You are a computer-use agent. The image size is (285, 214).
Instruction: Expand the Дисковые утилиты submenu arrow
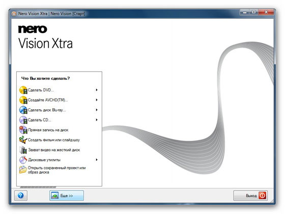pos(97,160)
